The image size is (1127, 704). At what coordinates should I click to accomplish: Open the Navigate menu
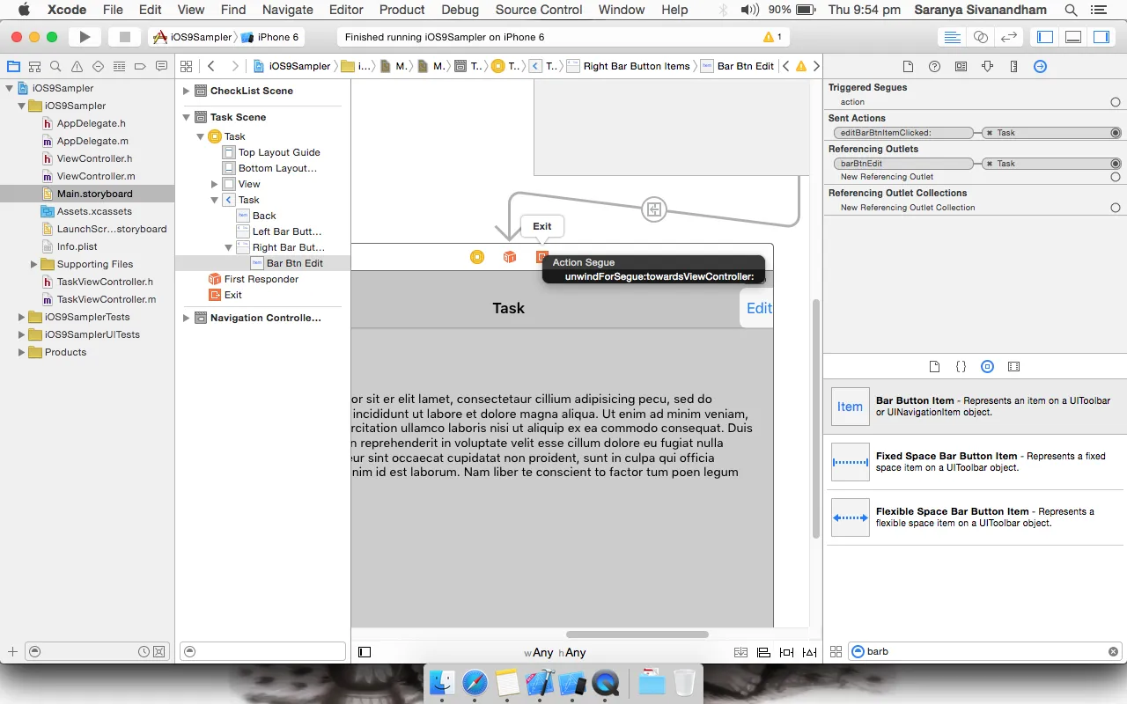288,10
